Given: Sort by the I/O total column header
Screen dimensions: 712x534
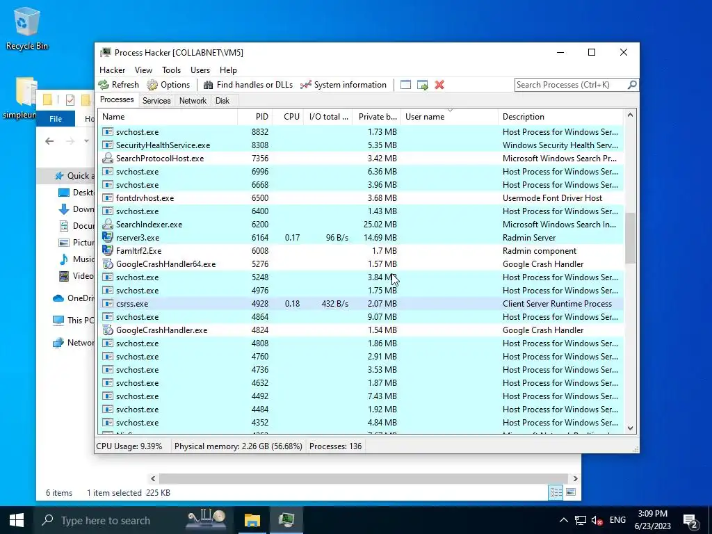Looking at the screenshot, I should coord(328,117).
